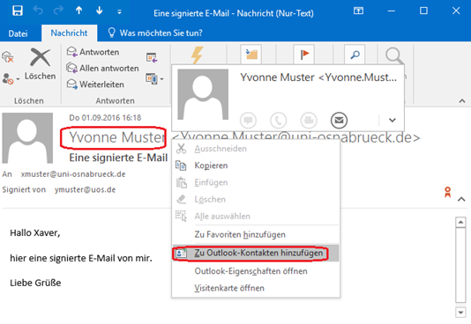
Task: Click the follow-up flag icon
Action: click(x=303, y=55)
